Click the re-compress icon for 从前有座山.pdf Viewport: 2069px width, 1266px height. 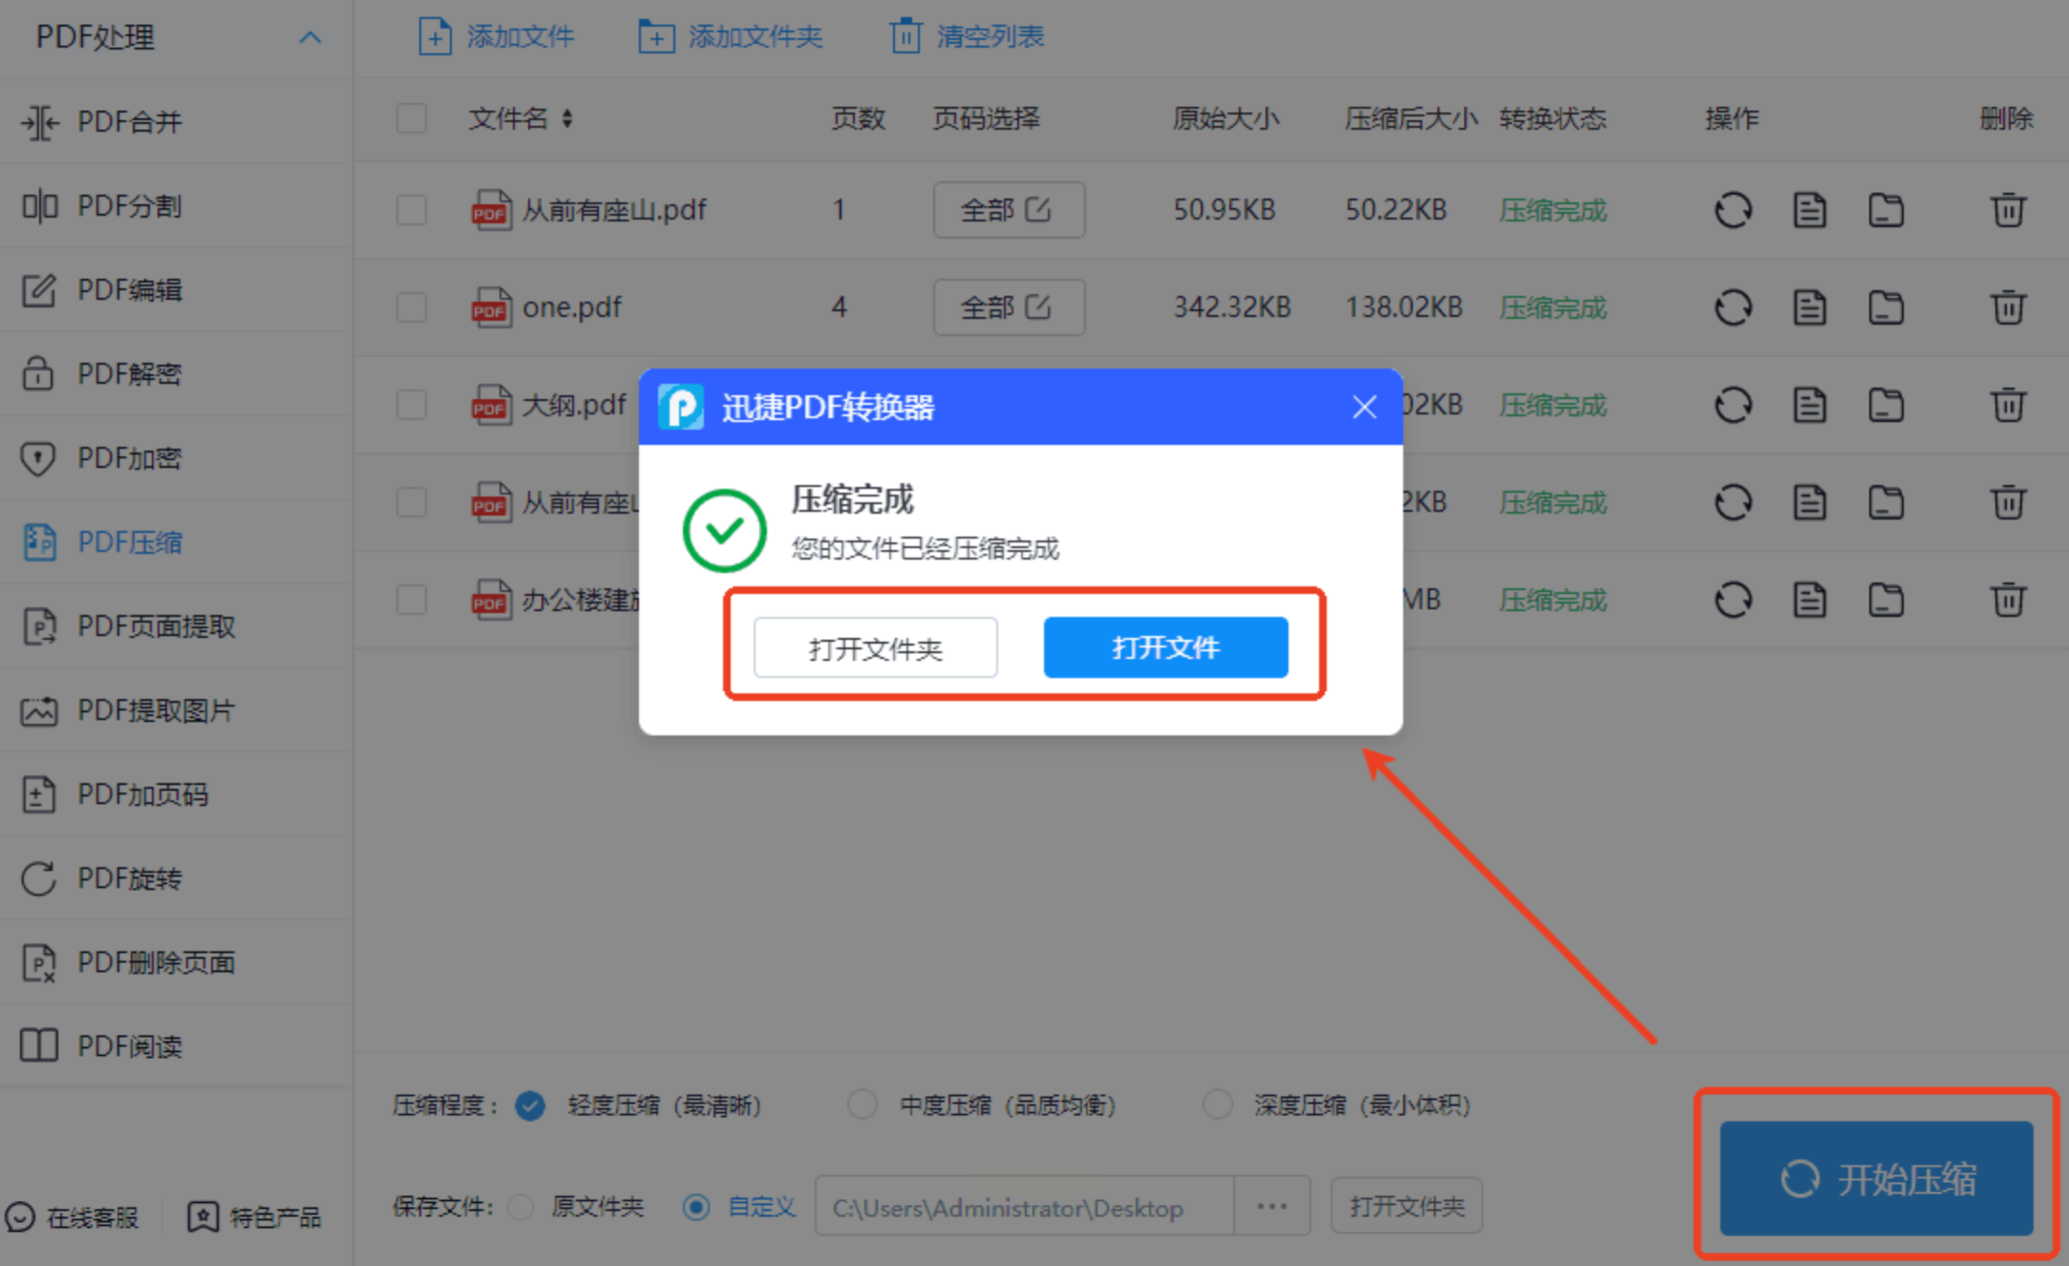[1732, 210]
